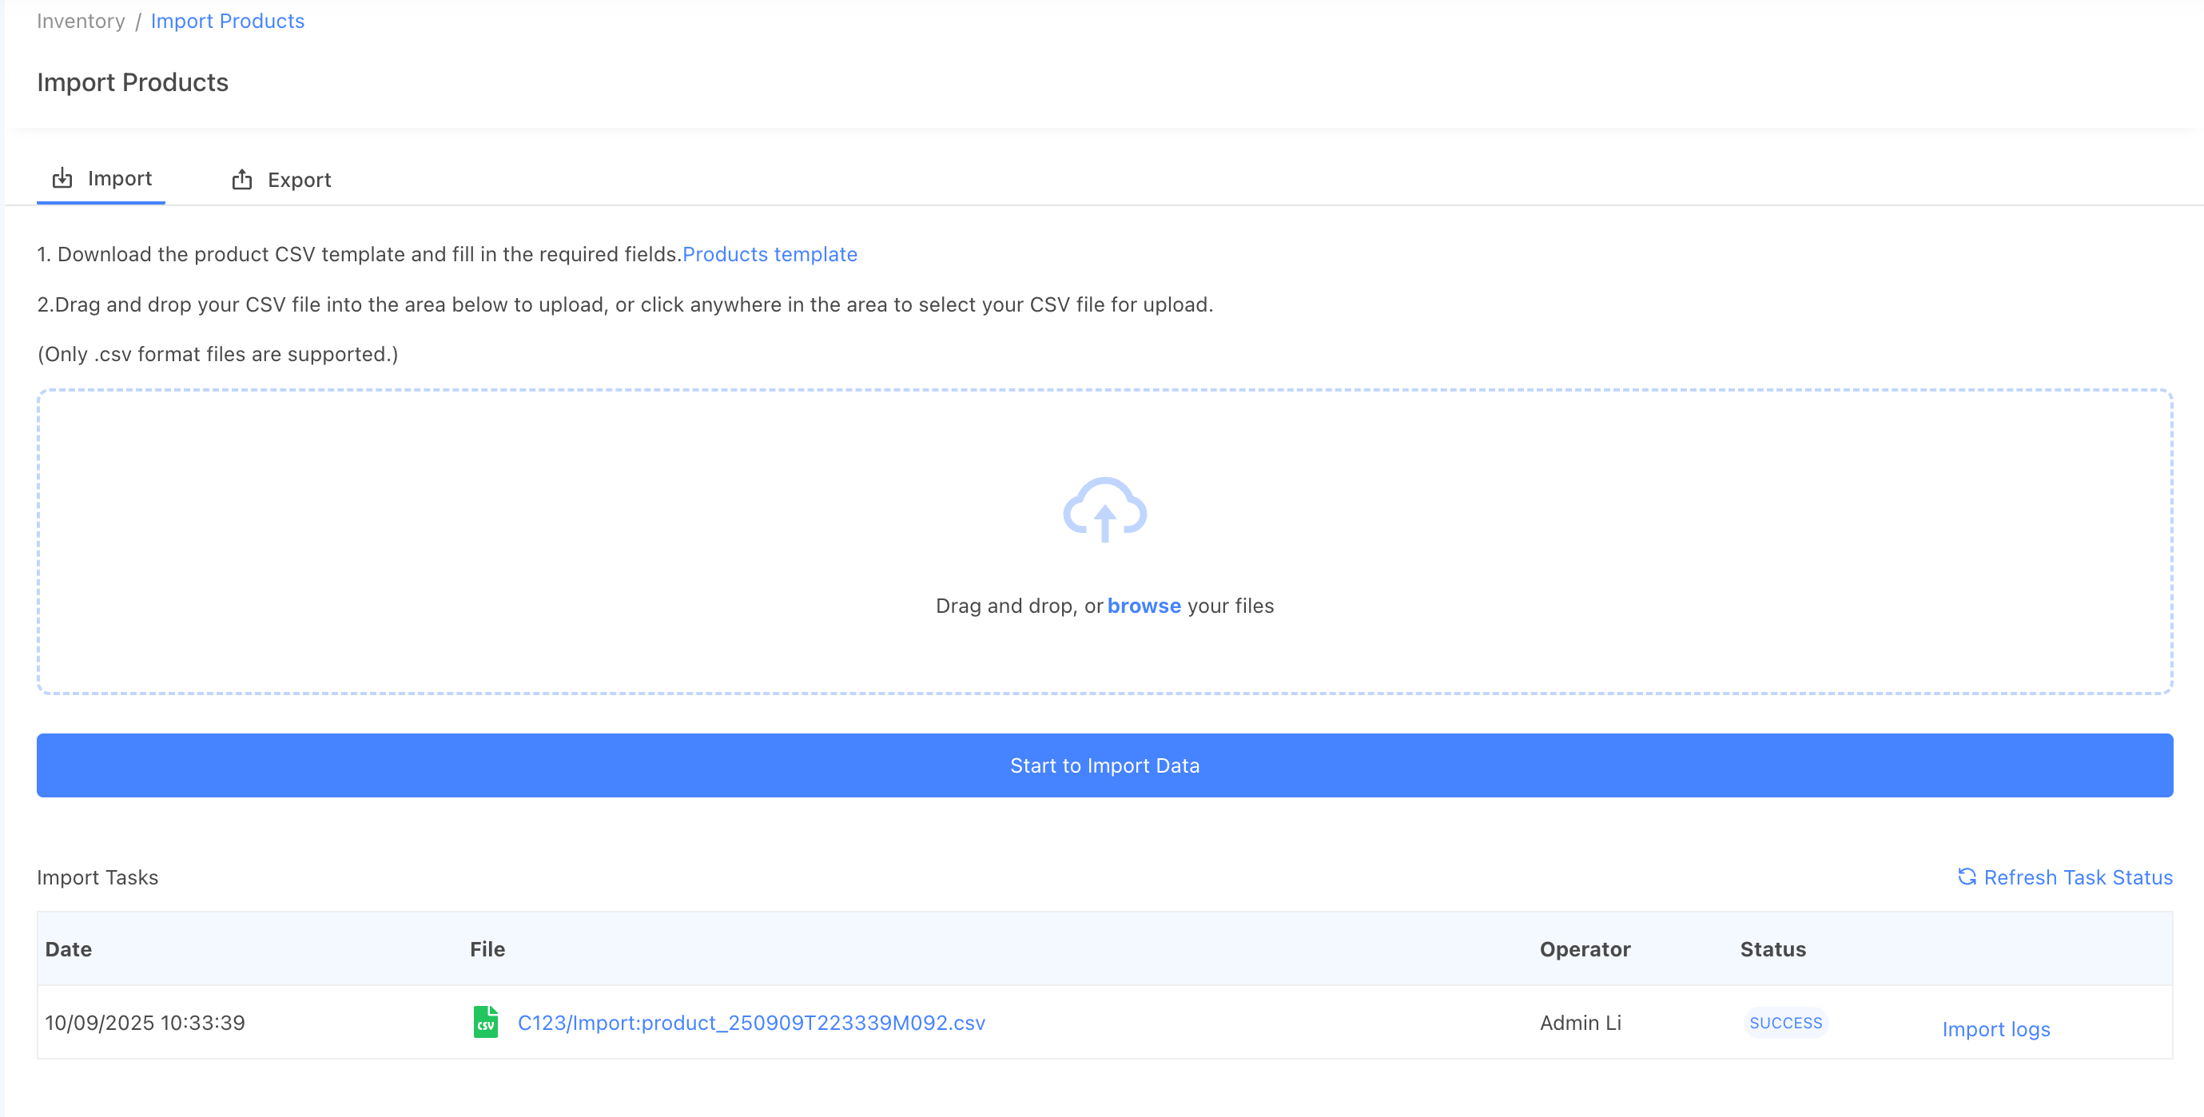This screenshot has height=1117, width=2204.
Task: Switch to the Export tab
Action: click(298, 180)
